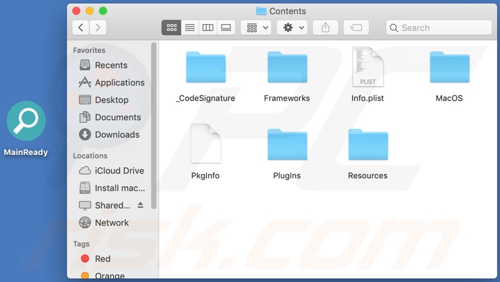This screenshot has height=282, width=500.
Task: Click the Frameworks name label
Action: tap(287, 98)
